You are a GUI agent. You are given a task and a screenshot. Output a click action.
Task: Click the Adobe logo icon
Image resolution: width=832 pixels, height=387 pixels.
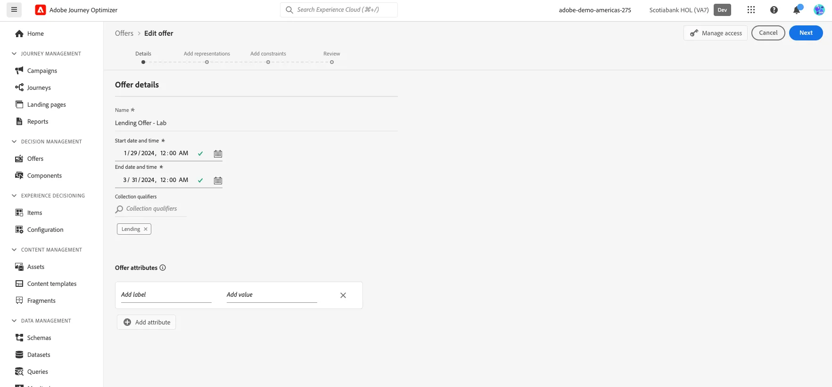pos(41,10)
